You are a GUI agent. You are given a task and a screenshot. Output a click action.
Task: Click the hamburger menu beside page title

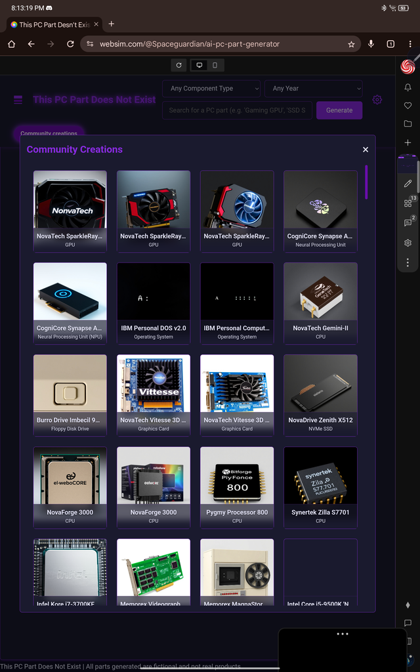tap(18, 100)
